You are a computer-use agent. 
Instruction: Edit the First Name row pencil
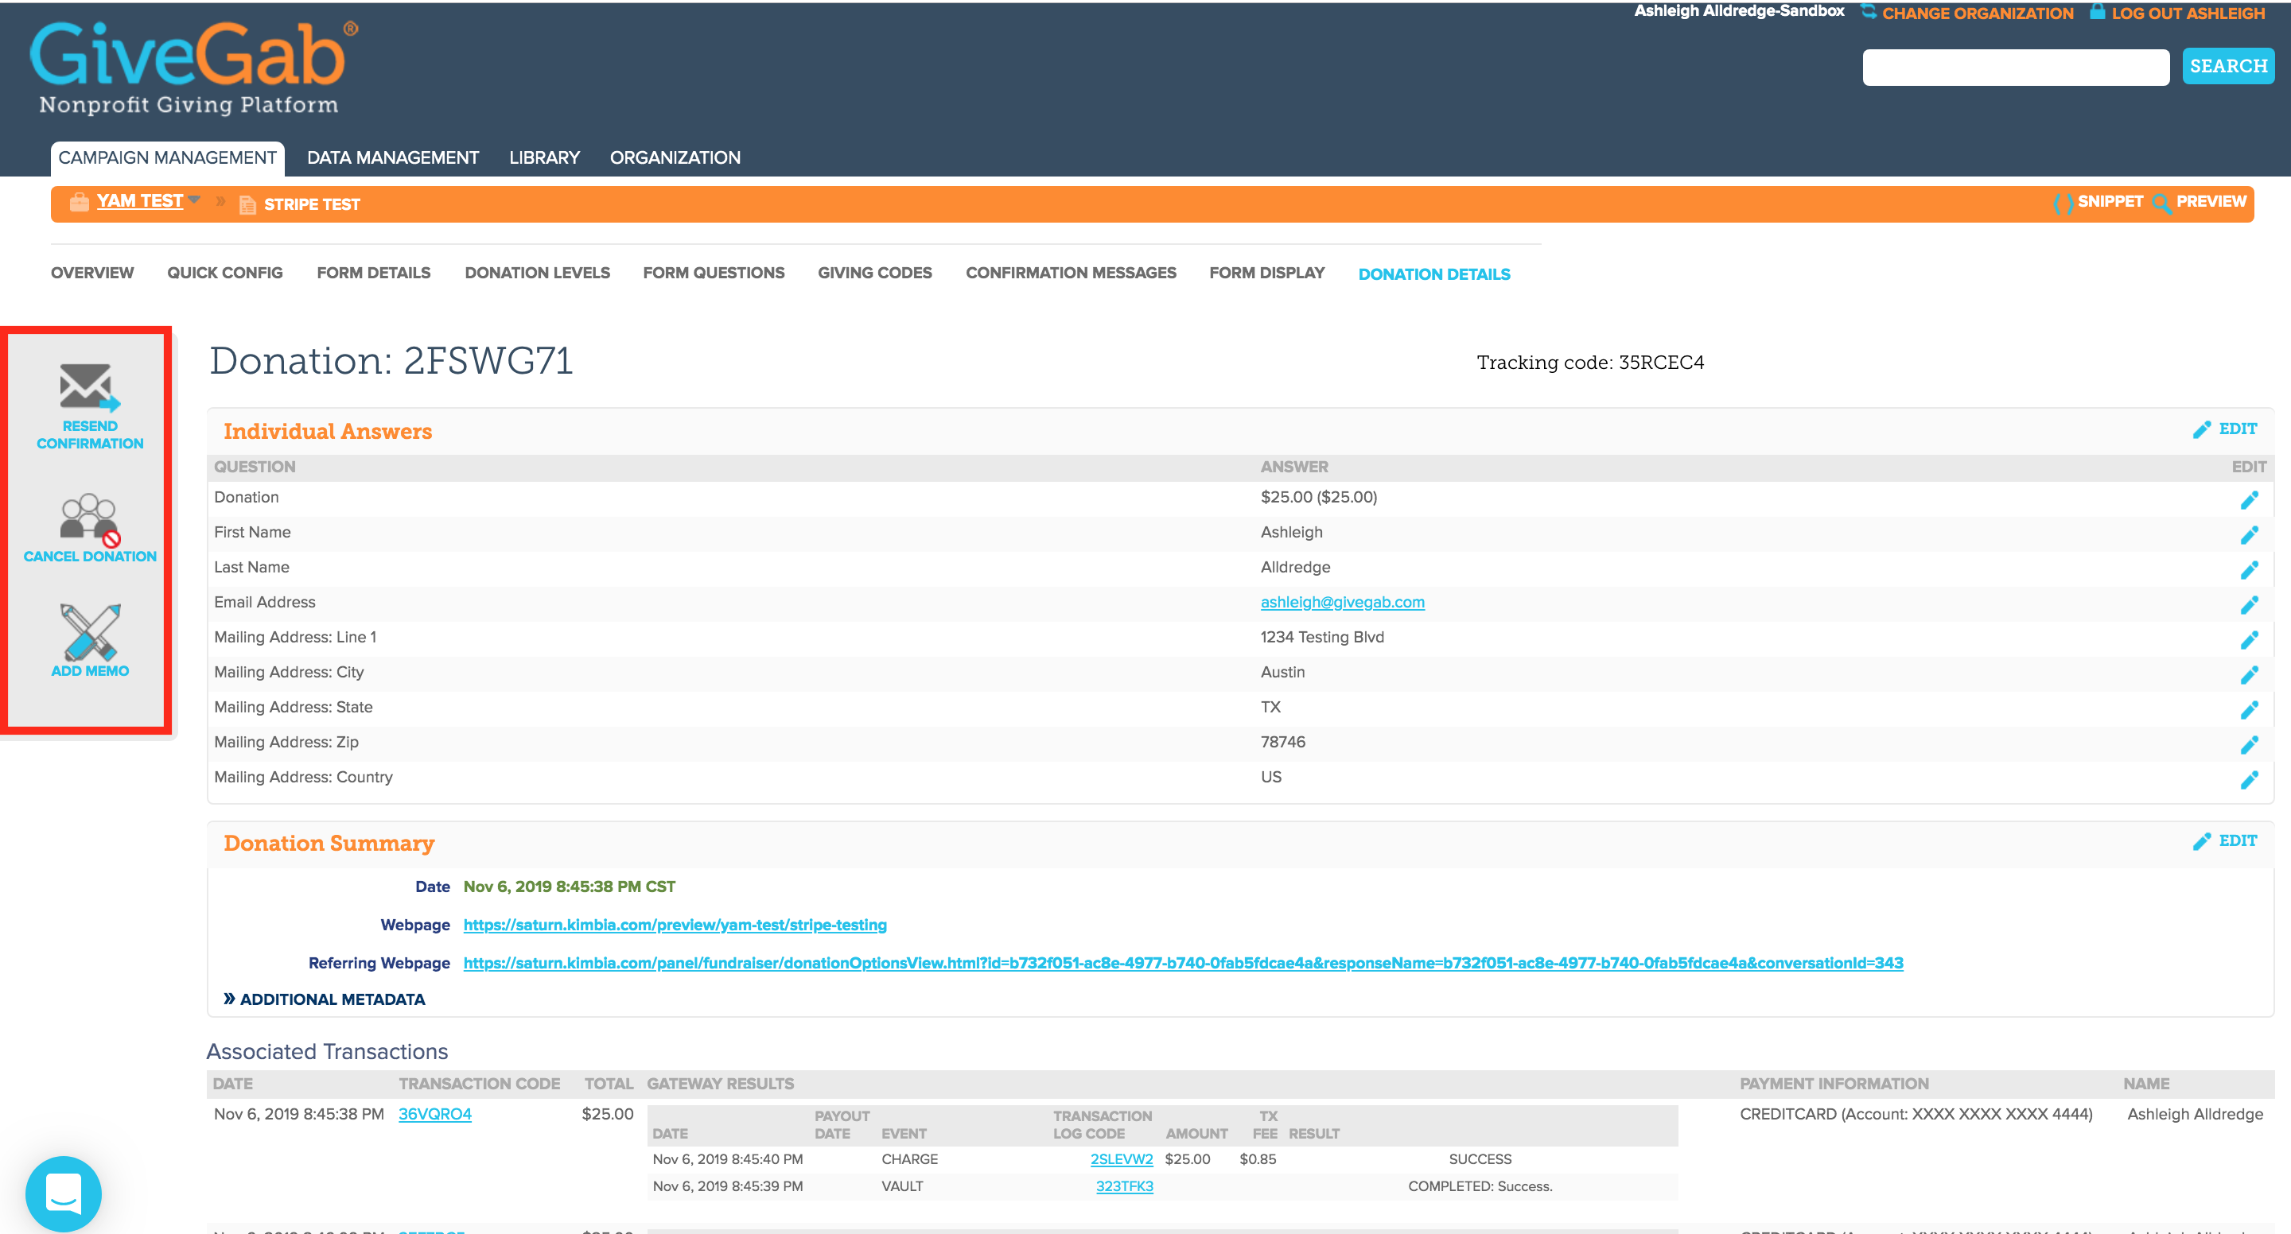tap(2249, 534)
